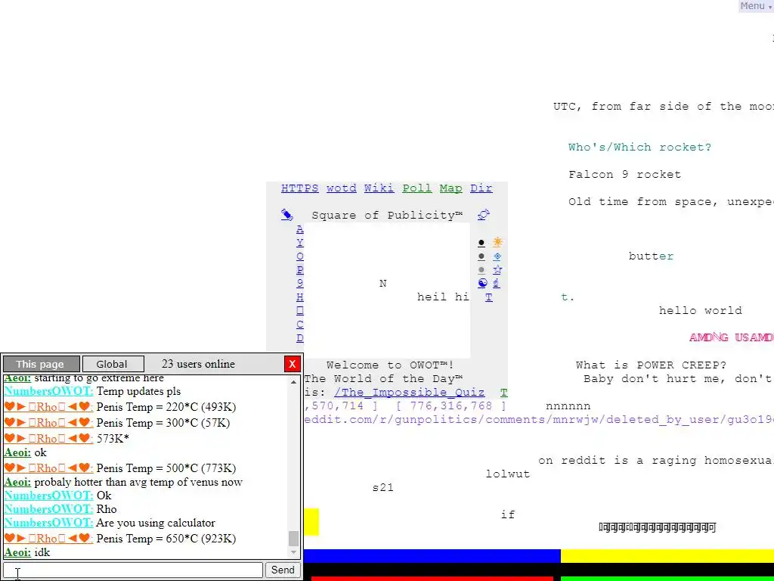
Task: Click the 'hello world' text
Action: click(701, 311)
